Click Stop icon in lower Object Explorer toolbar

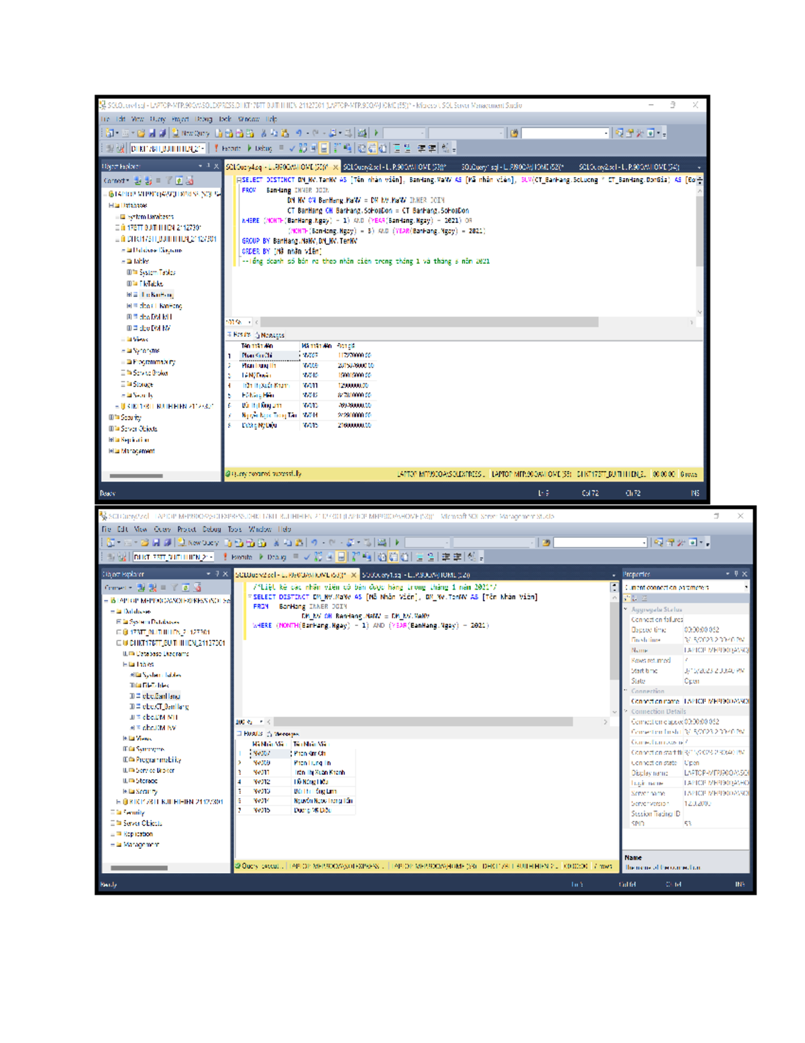(x=163, y=587)
